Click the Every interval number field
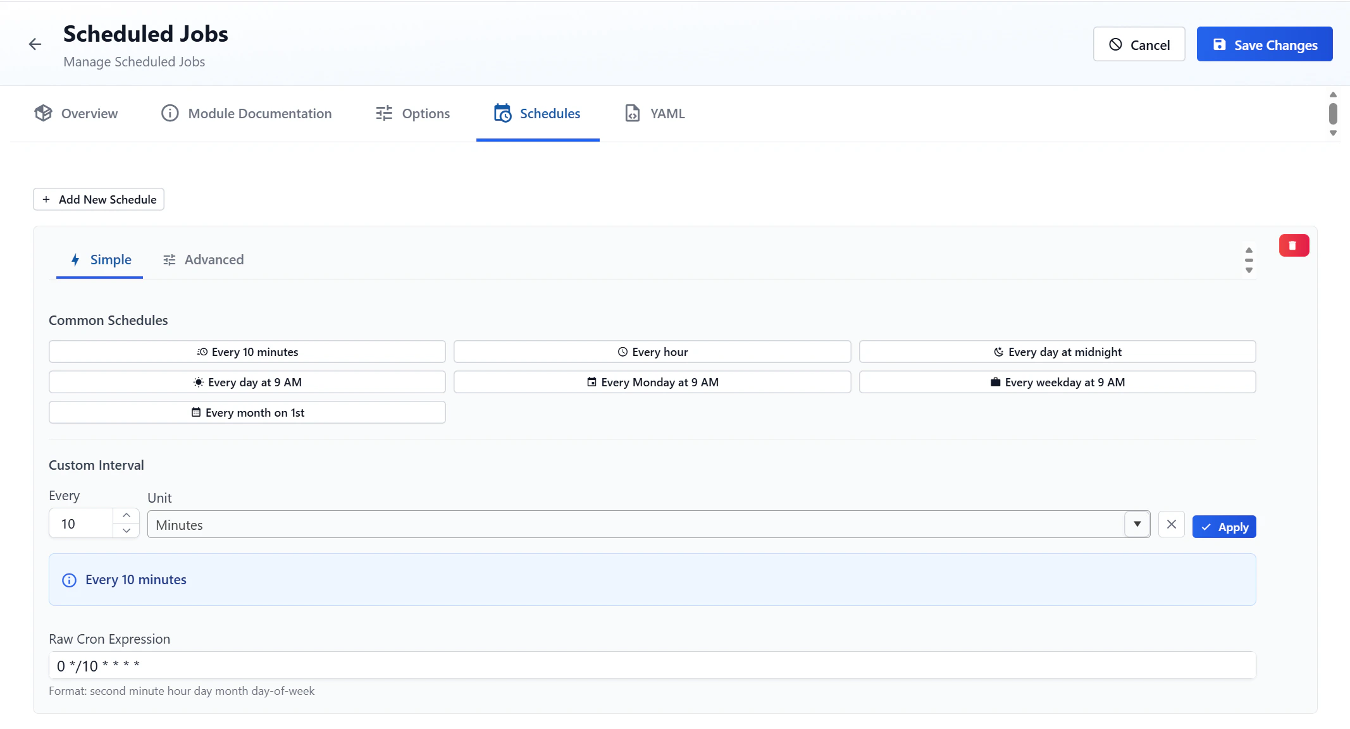This screenshot has height=729, width=1350. (81, 524)
